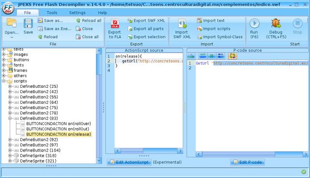This screenshot has width=310, height=178.
Task: Export to FLA
Action: (x=115, y=29)
